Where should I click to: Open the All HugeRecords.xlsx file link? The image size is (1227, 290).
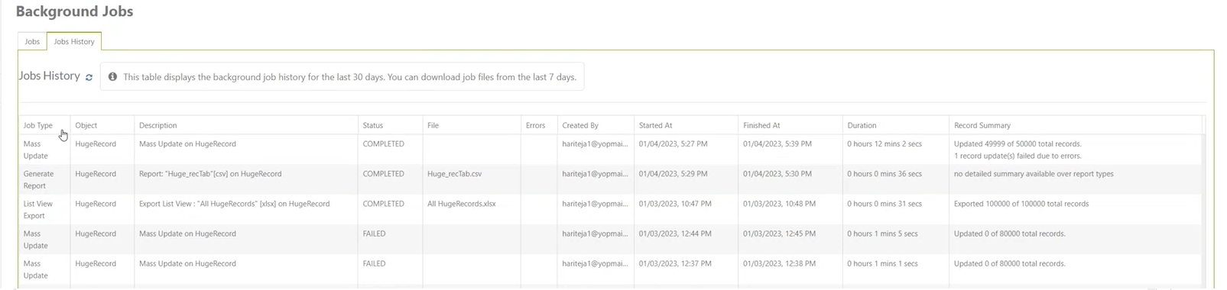[x=462, y=204]
